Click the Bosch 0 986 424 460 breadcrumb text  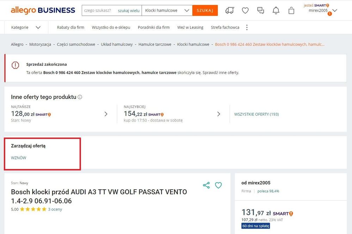pos(270,44)
